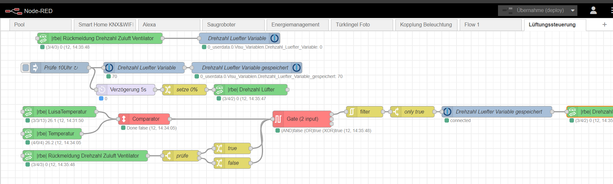613x184 pixels.
Task: Click KNX icon on |rbe| Temperatur node
Action: pos(28,133)
